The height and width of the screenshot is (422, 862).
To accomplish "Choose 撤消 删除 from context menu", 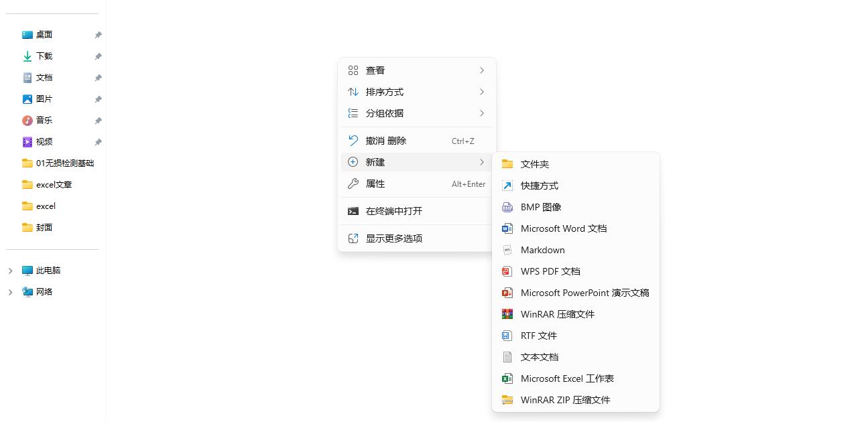I will [417, 141].
